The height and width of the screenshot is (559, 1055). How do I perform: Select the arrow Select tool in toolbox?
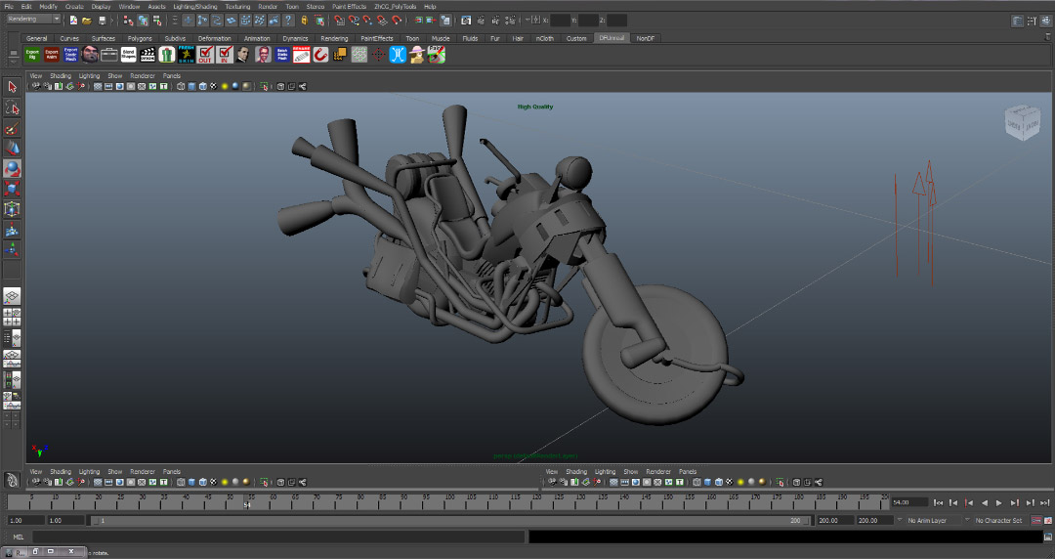pyautogui.click(x=12, y=88)
